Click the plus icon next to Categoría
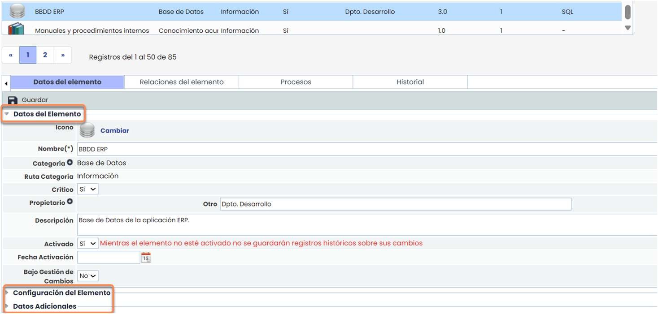 [70, 163]
